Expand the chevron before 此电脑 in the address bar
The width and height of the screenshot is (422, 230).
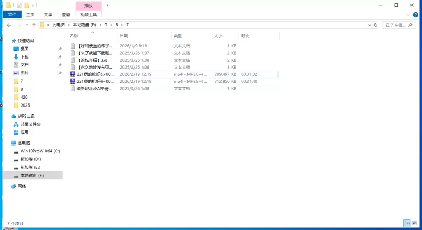pyautogui.click(x=49, y=25)
